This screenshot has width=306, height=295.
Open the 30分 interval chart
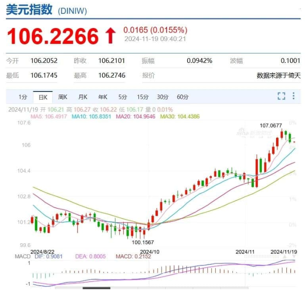(163, 97)
